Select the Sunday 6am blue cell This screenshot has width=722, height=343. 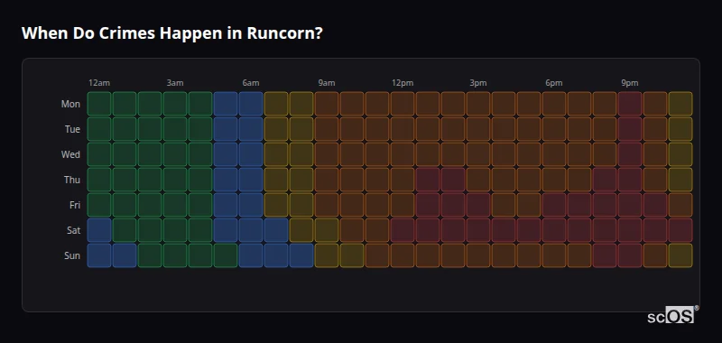(251, 255)
